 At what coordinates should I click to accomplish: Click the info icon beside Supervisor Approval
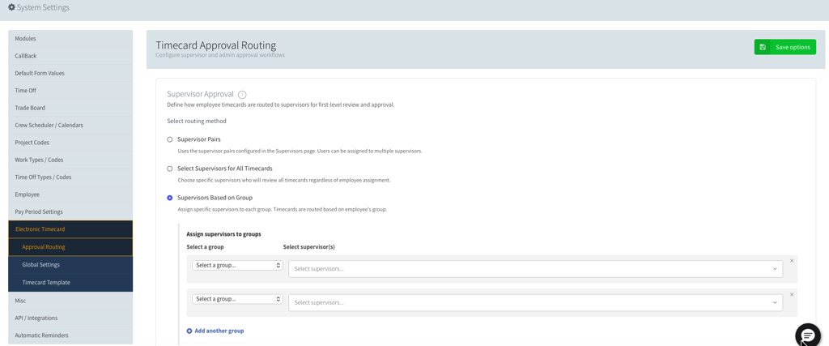coord(242,95)
